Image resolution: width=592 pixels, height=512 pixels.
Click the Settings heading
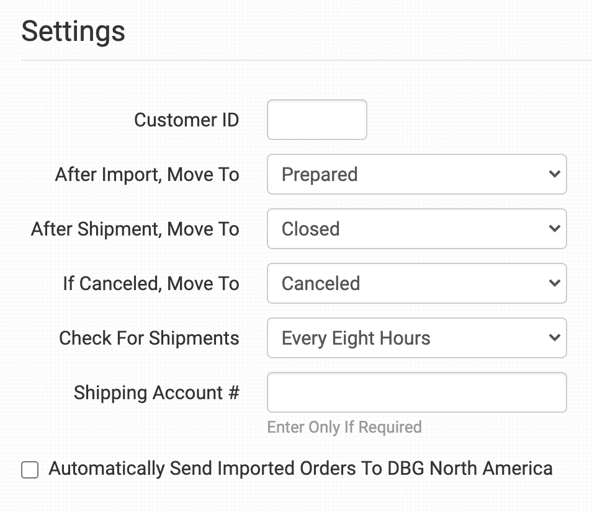[73, 31]
